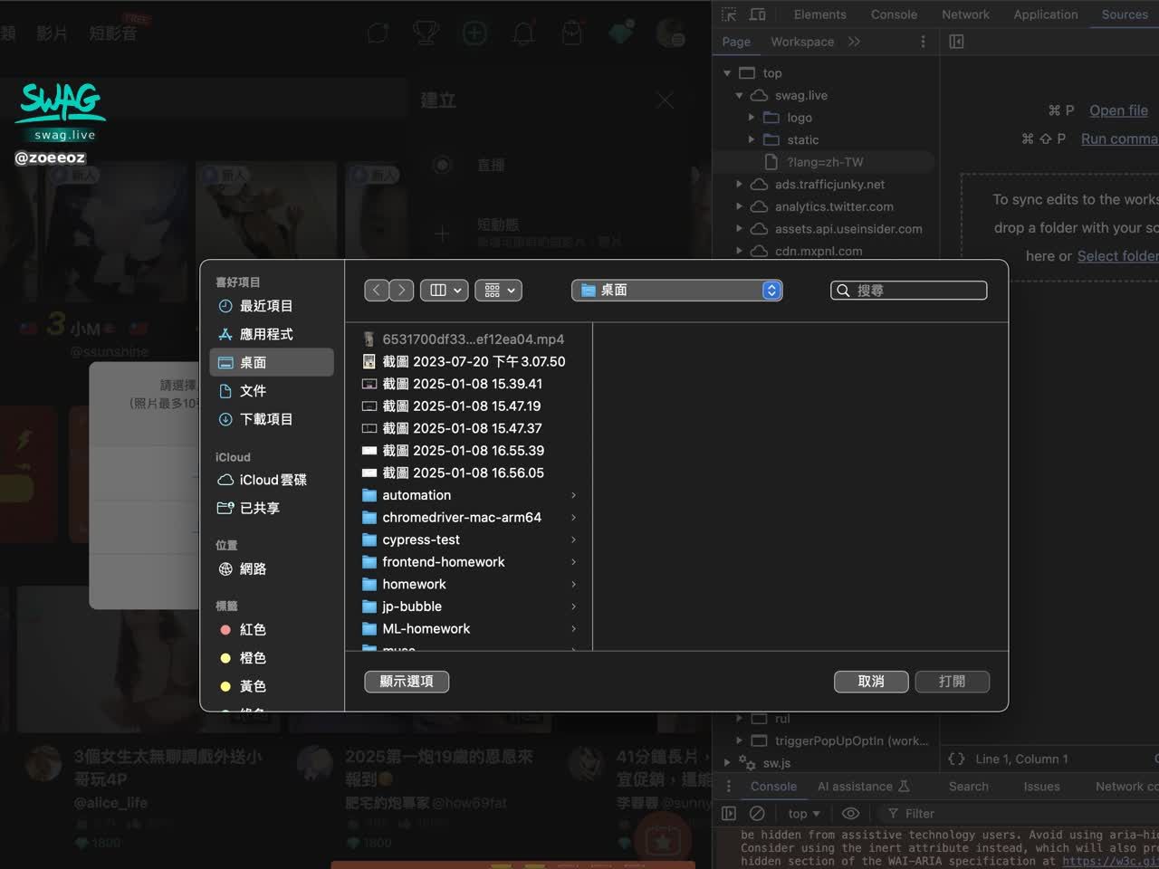Click the back navigation arrow in file dialog
Image resolution: width=1159 pixels, height=869 pixels.
[377, 291]
